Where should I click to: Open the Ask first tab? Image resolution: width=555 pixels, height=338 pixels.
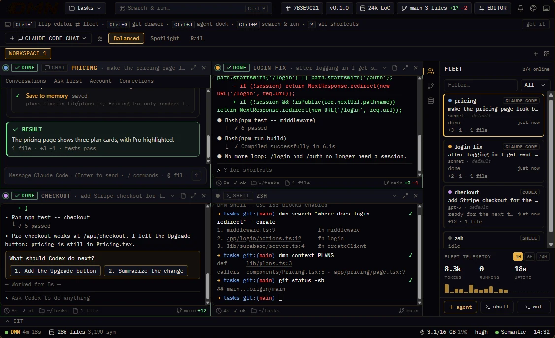[67, 81]
